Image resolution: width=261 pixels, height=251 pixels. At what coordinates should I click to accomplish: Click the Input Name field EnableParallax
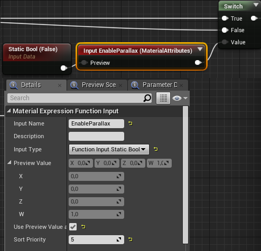point(96,123)
